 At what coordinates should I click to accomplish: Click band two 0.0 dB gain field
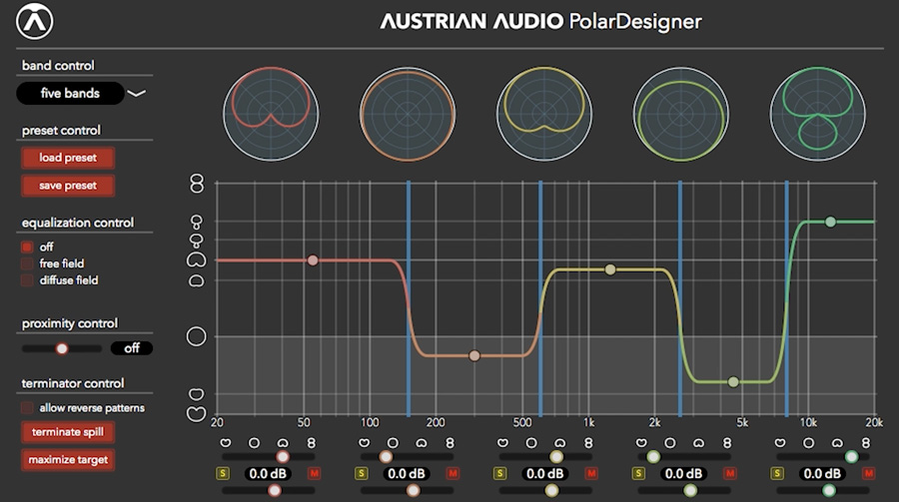point(407,474)
